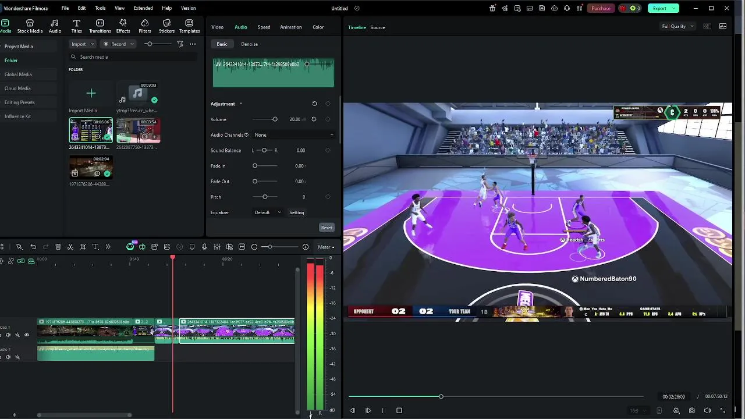Open the audio mixer icon

click(217, 247)
